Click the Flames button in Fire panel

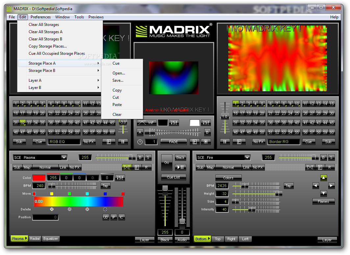coord(323,201)
